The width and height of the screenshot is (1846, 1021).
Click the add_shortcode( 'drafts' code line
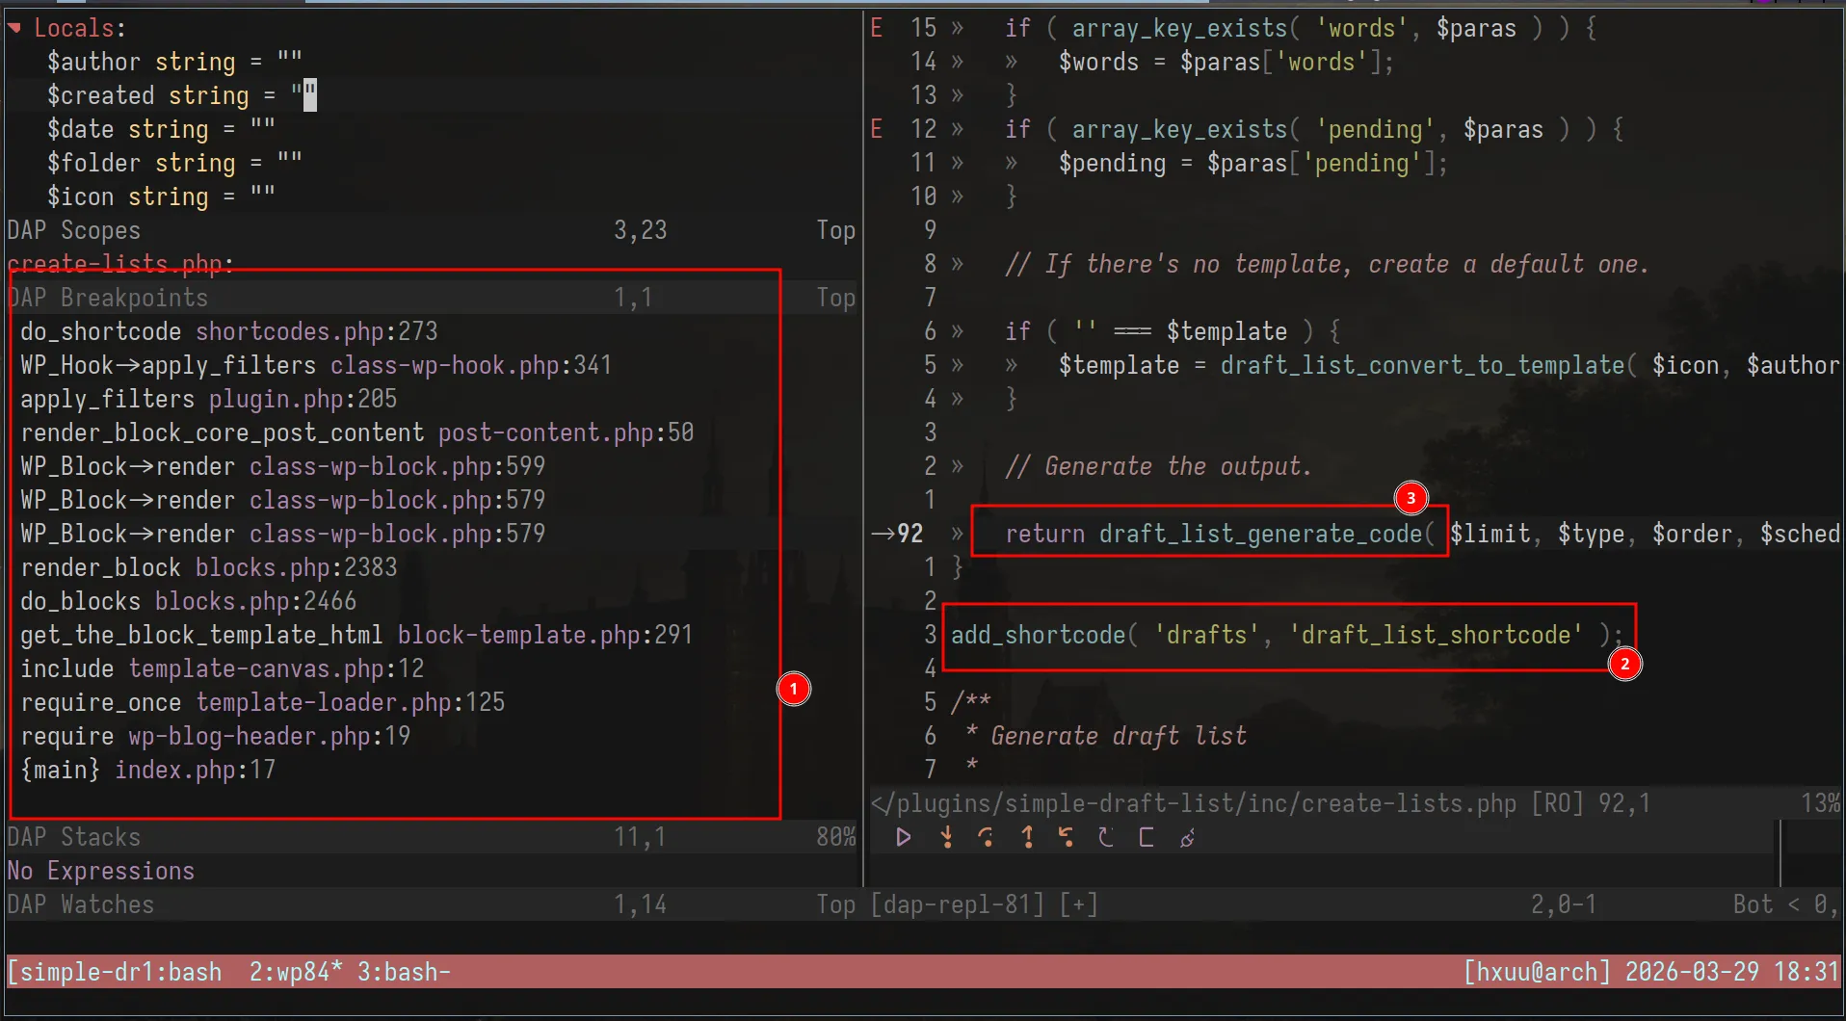[x=1287, y=635]
